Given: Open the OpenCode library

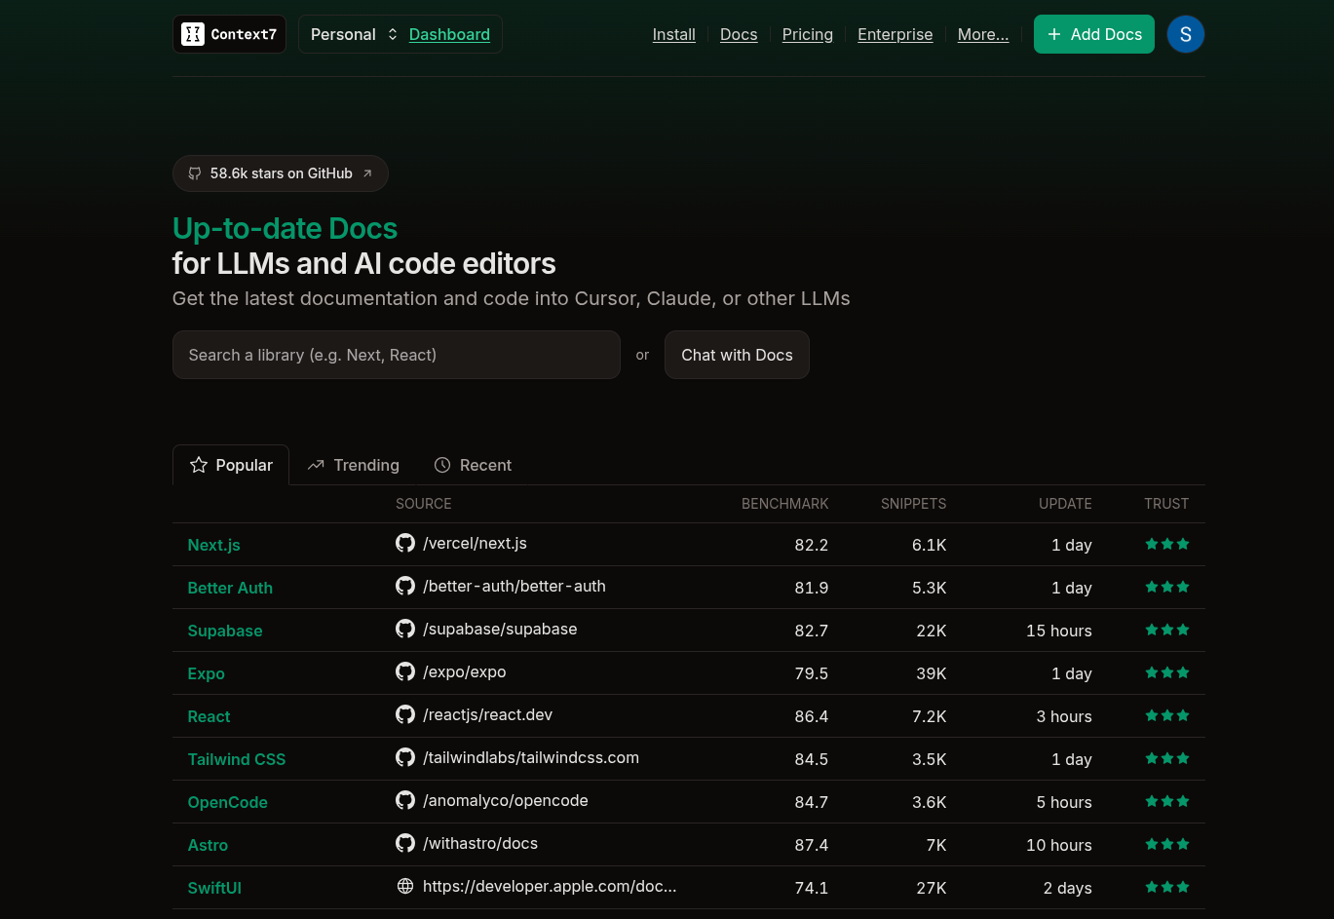Looking at the screenshot, I should click(x=227, y=802).
